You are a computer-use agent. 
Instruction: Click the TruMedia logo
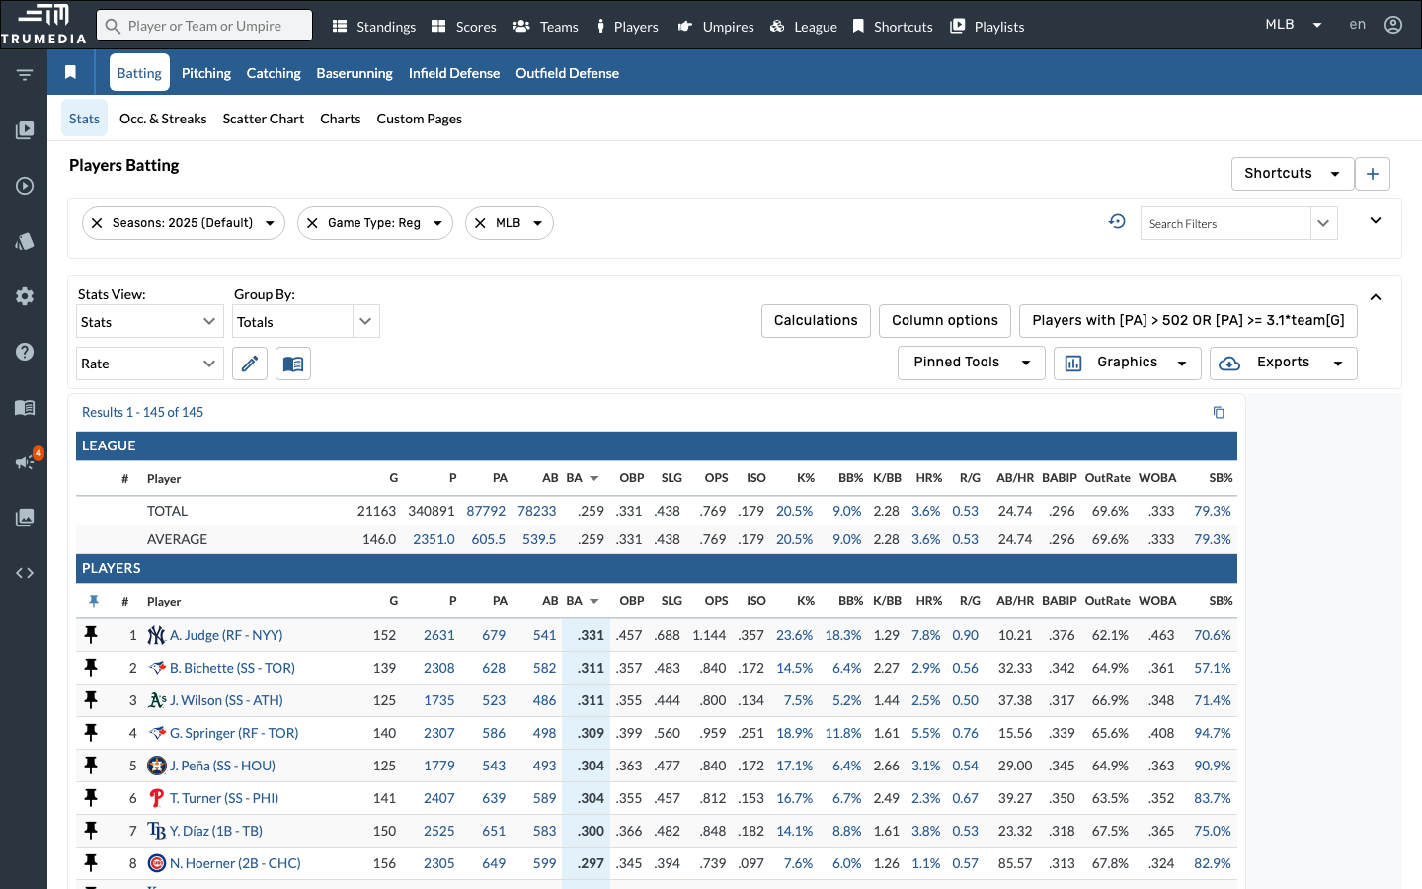43,25
